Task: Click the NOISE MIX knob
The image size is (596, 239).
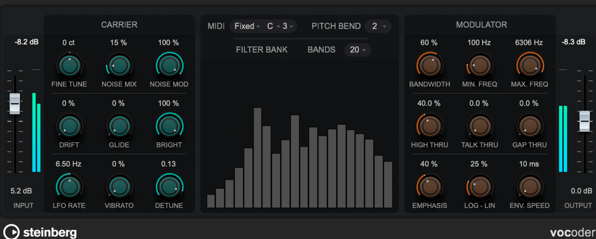Action: click(119, 65)
